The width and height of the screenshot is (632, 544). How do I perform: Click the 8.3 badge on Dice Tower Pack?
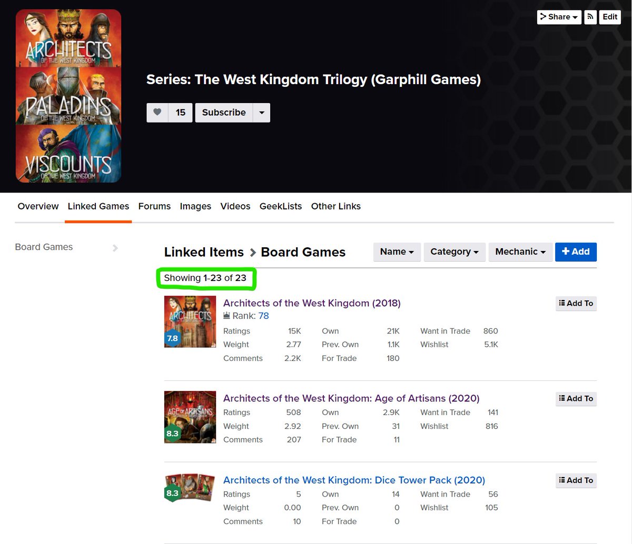172,493
